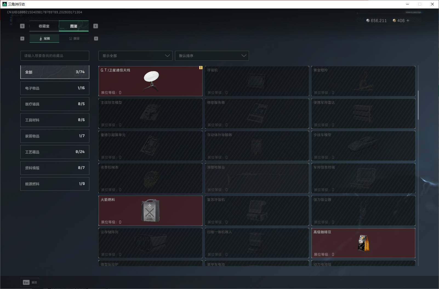The width and height of the screenshot is (439, 289).
Task: Open the 工艺藏品 category
Action: [55, 152]
